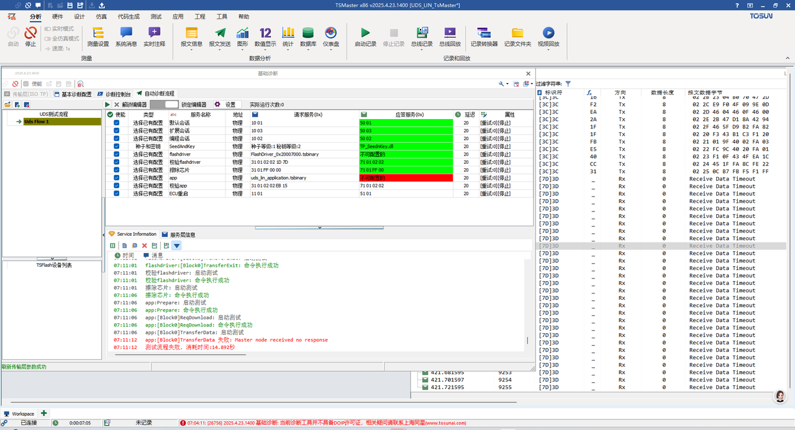Viewport: 795px width, 430px height.
Task: Expand the 数值显示 dropdown arrow
Action: [x=265, y=50]
